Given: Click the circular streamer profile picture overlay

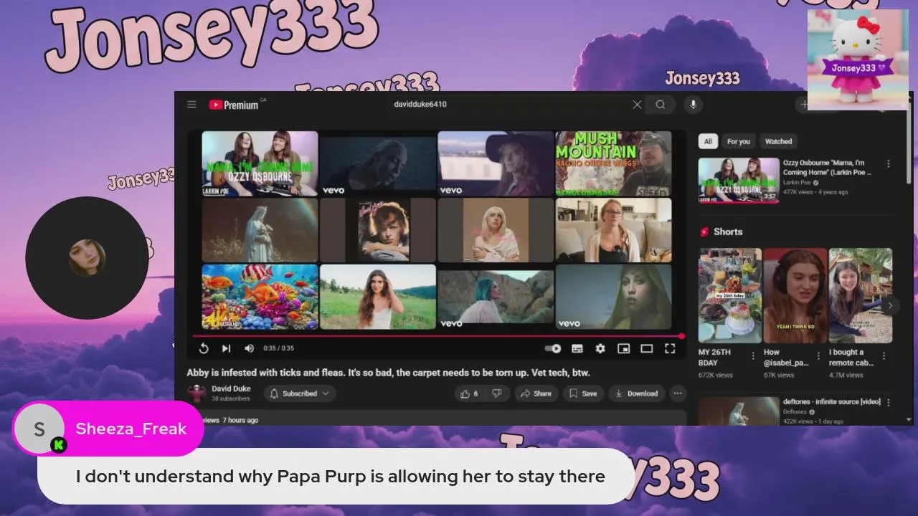Looking at the screenshot, I should click(x=87, y=258).
